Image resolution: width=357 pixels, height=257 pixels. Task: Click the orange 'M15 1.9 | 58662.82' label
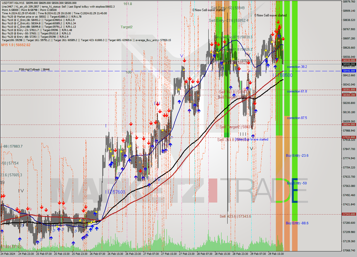tap(16, 45)
